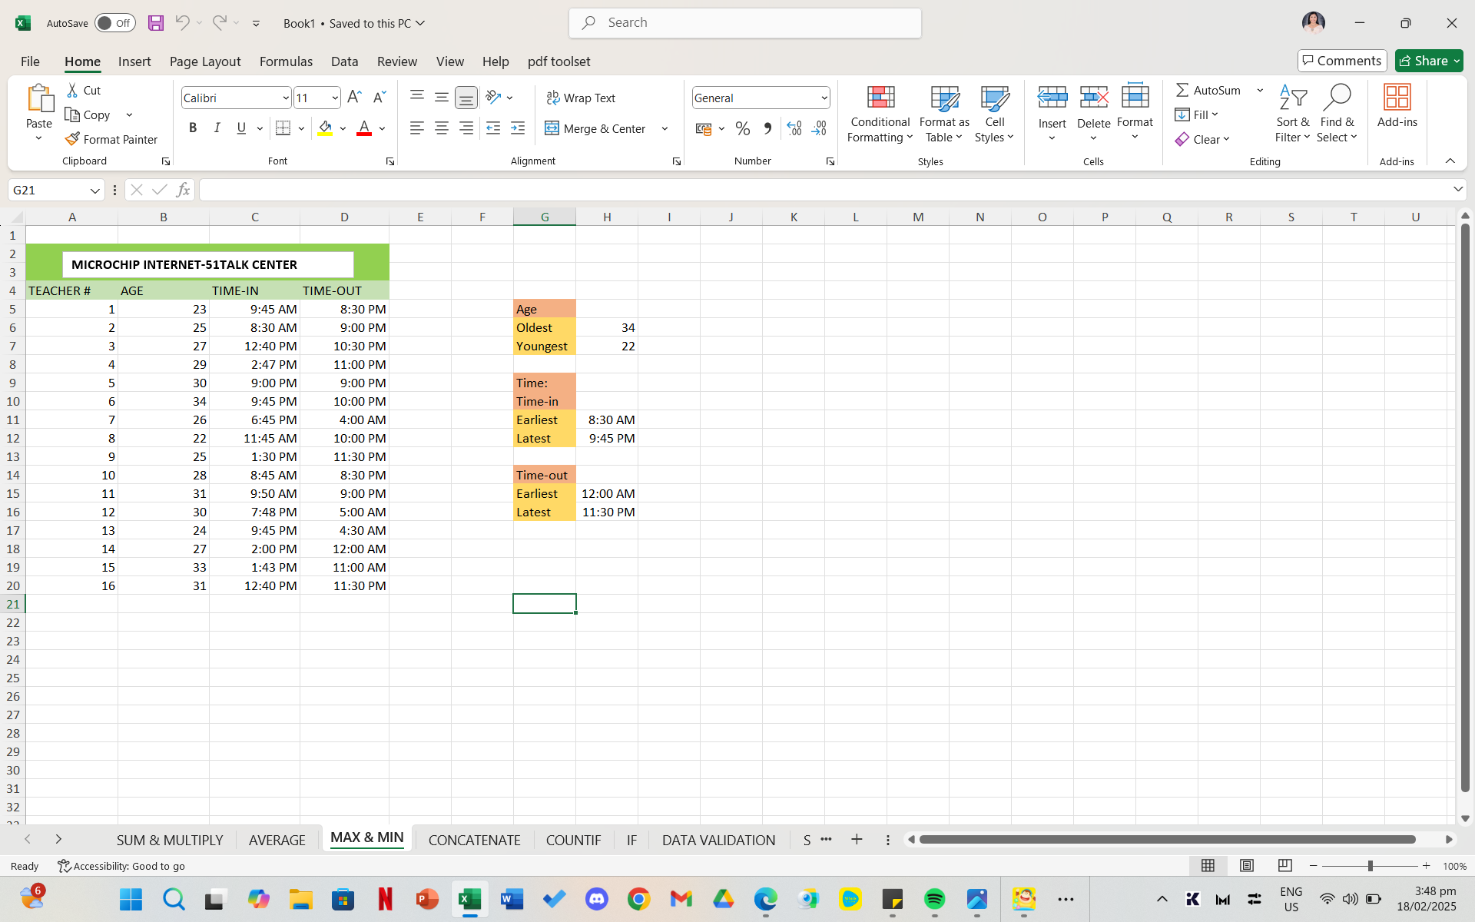Click the Format Painter brush icon
1475x922 pixels.
coord(72,139)
